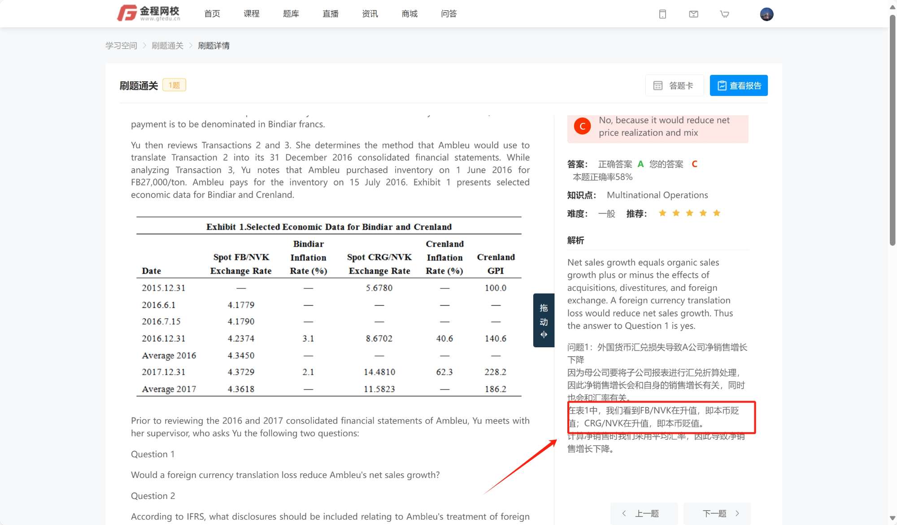This screenshot has width=897, height=525.
Task: Select answer option C circle
Action: [x=582, y=127]
